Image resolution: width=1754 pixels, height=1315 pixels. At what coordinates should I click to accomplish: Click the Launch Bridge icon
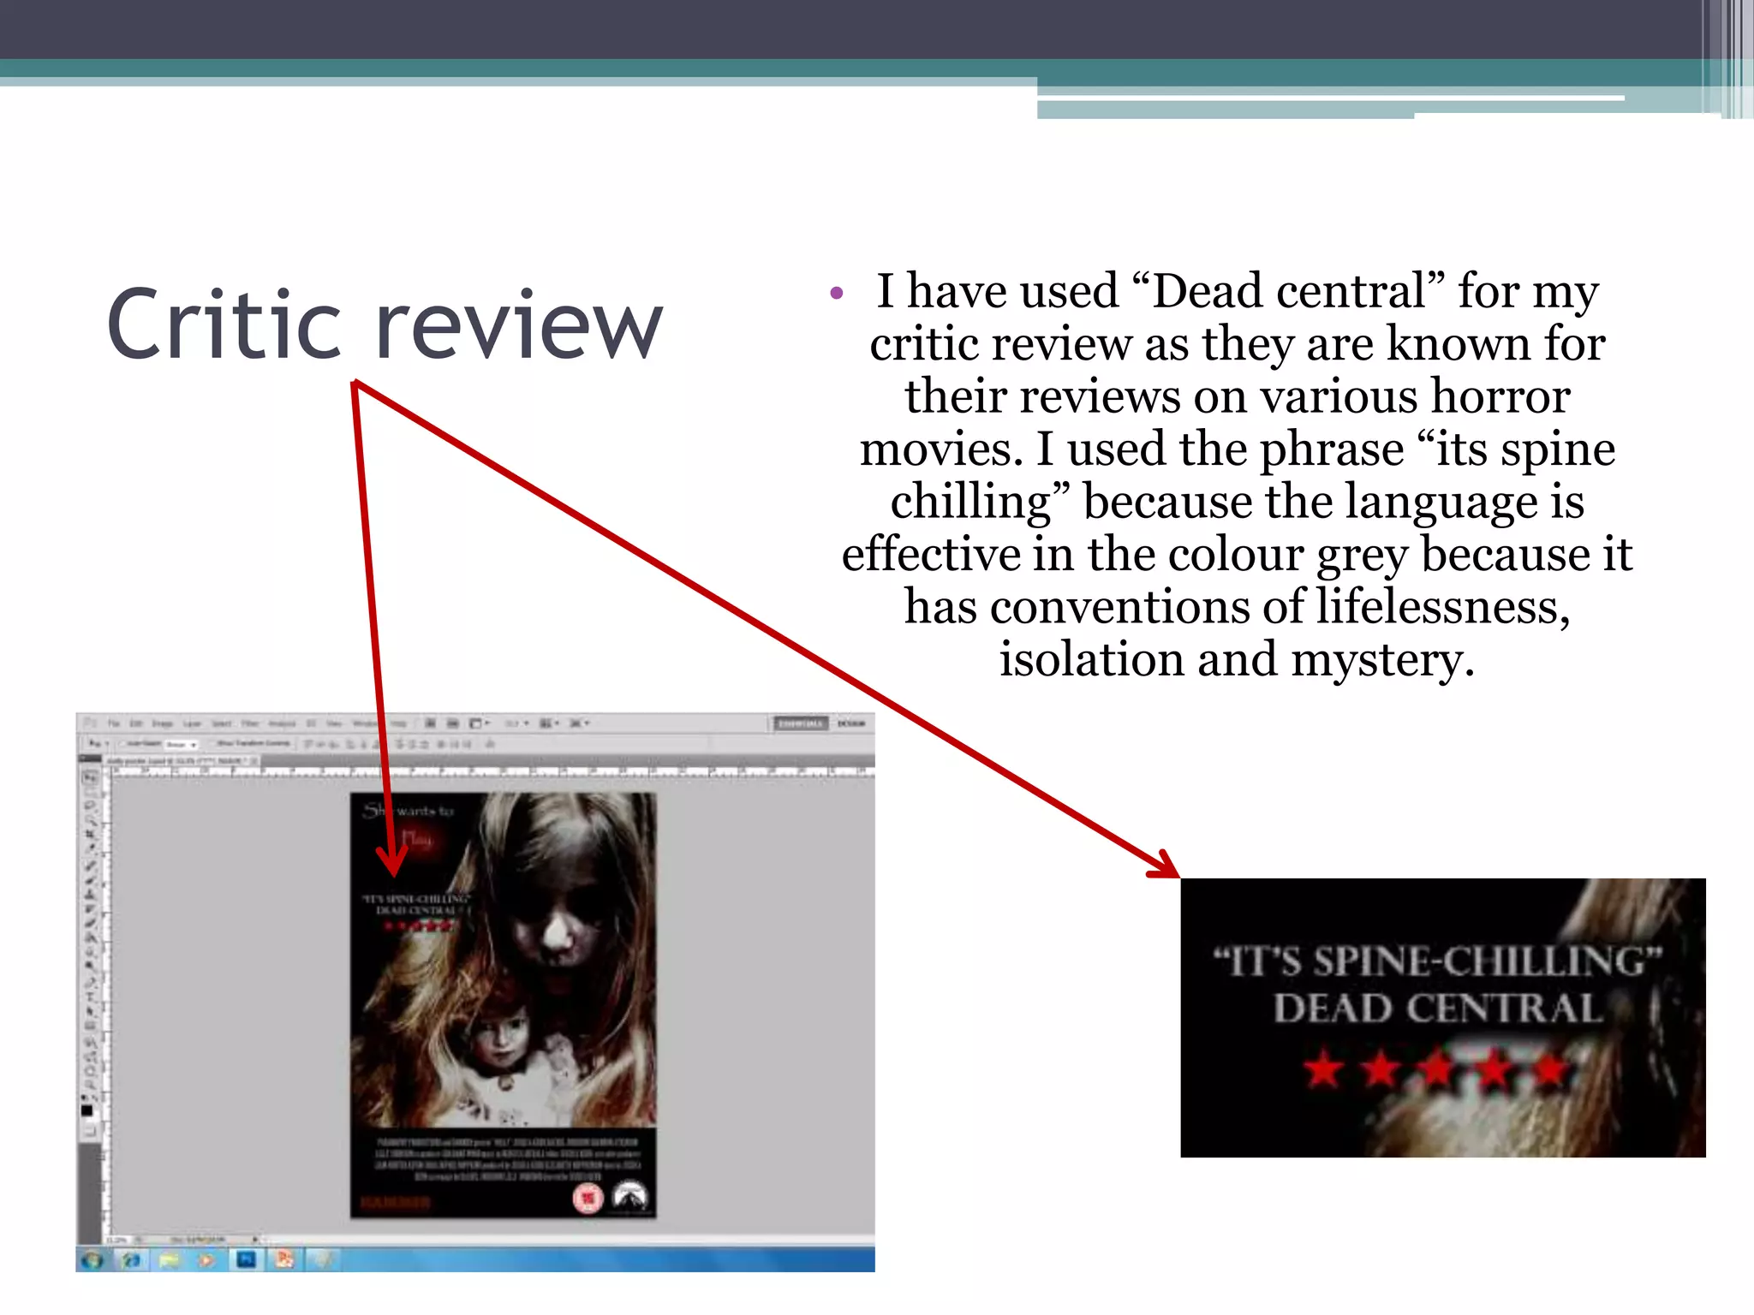pyautogui.click(x=430, y=723)
